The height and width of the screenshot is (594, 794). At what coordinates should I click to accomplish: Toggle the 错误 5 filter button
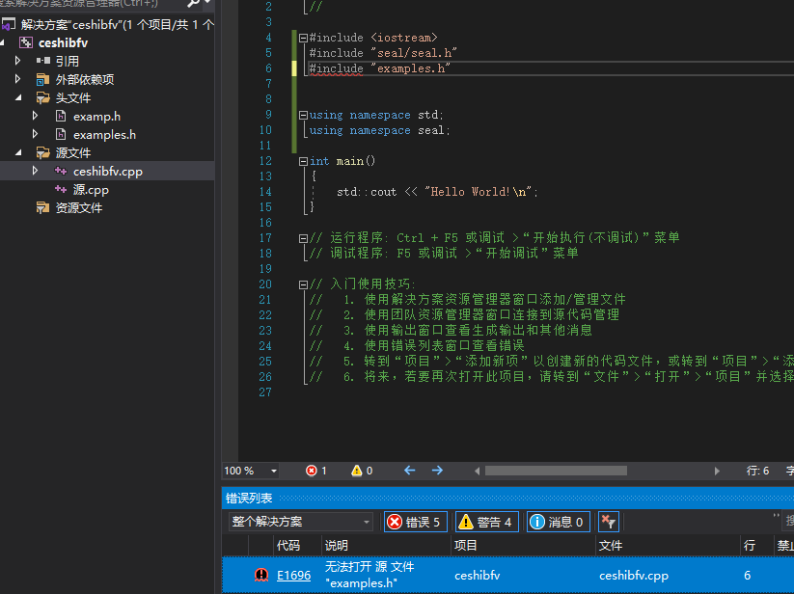pos(416,522)
